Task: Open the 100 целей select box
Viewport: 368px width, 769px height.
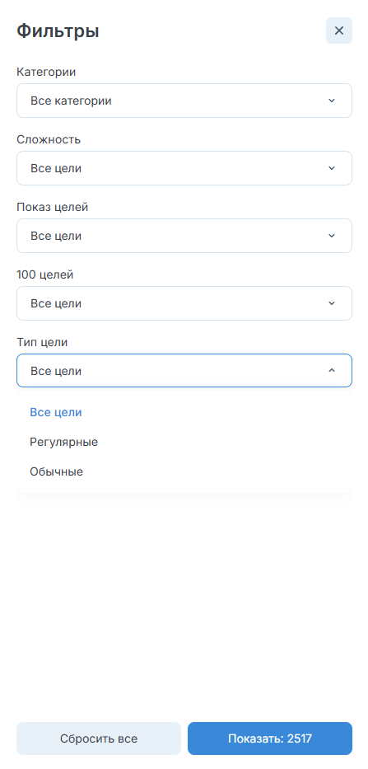Action: pos(184,303)
